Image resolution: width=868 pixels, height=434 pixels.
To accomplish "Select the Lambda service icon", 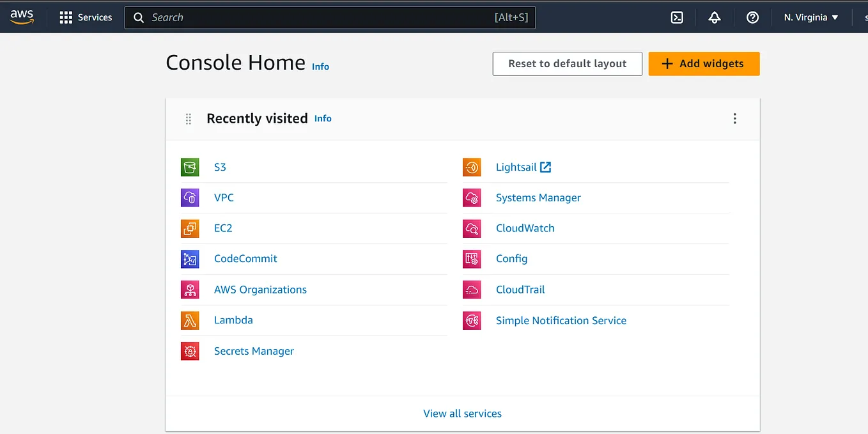I will point(190,320).
